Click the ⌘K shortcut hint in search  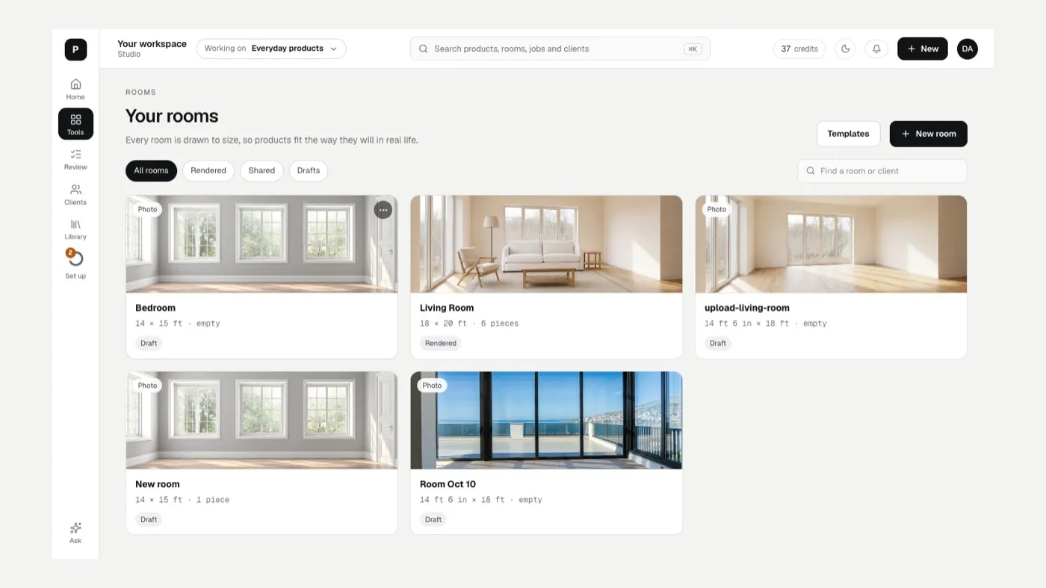[693, 49]
